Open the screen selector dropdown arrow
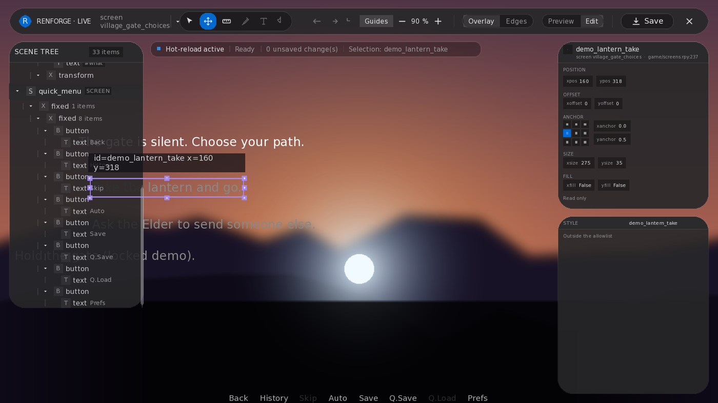Image resolution: width=718 pixels, height=403 pixels. point(177,22)
